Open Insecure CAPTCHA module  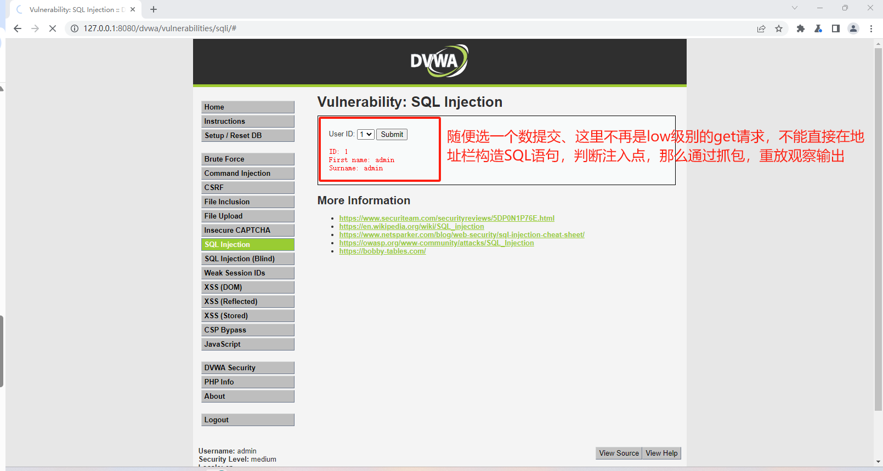pyautogui.click(x=248, y=230)
